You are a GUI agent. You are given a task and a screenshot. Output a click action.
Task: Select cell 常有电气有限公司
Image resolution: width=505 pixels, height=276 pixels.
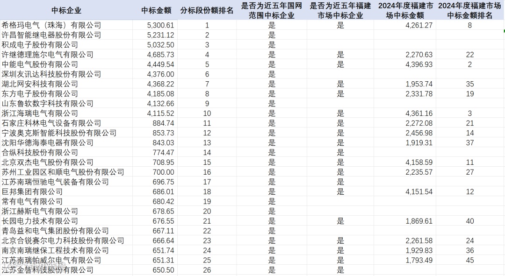point(66,201)
